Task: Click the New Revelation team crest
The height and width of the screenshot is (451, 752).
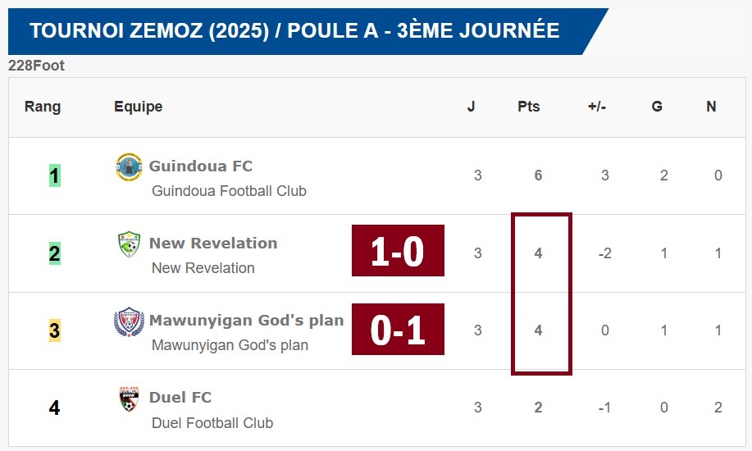Action: click(x=129, y=244)
